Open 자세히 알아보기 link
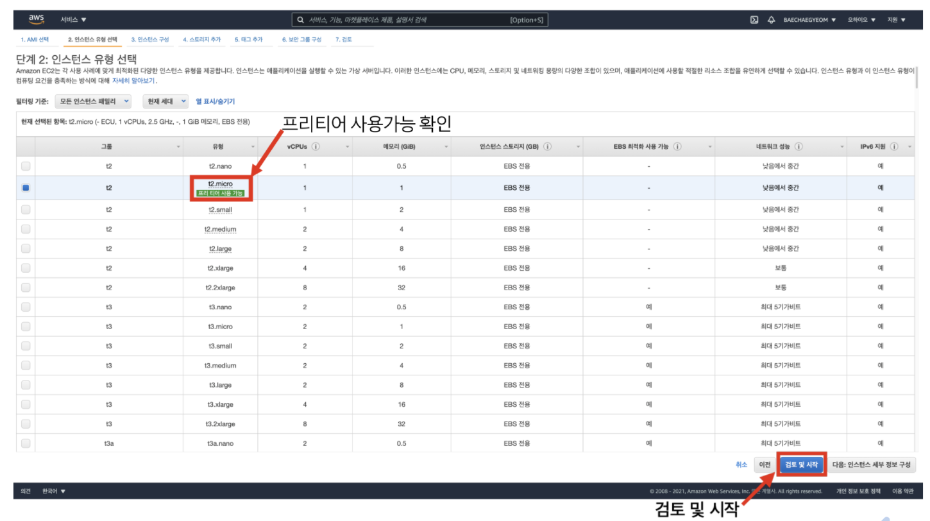 tap(133, 81)
